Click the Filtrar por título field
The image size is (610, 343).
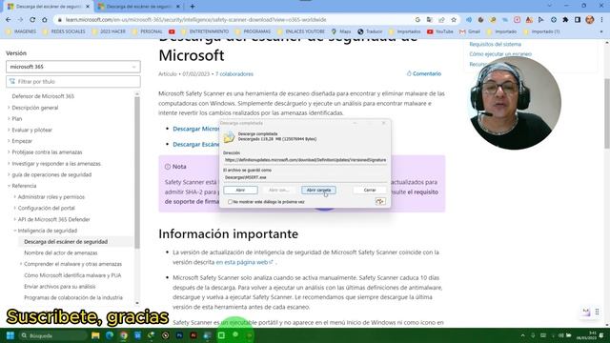click(73, 82)
